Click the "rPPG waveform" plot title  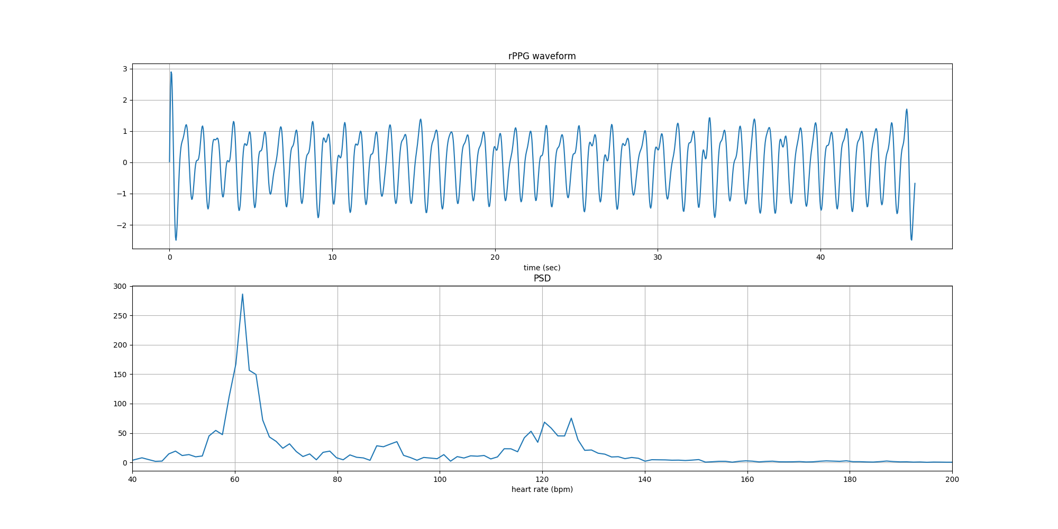pos(542,56)
